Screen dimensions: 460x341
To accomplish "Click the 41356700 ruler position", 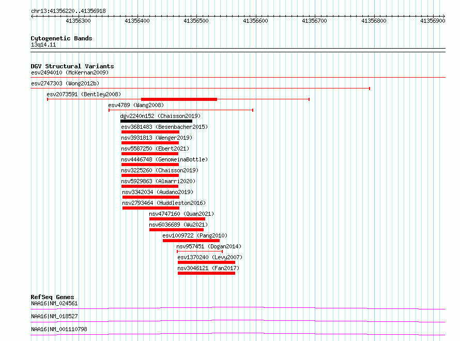I will pyautogui.click(x=314, y=21).
